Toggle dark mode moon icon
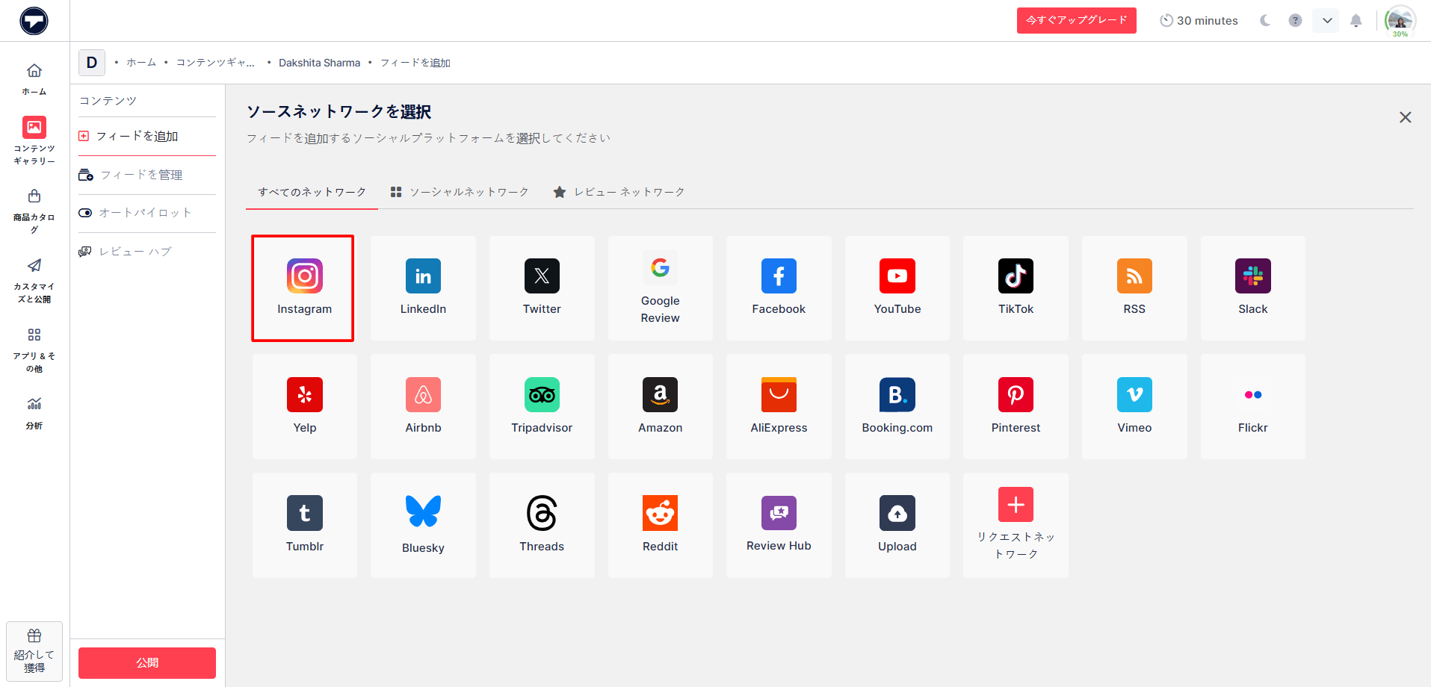Screen dimensions: 1431x687 tap(1264, 20)
